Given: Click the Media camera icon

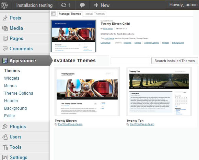Looking at the screenshot, I should (5, 28).
